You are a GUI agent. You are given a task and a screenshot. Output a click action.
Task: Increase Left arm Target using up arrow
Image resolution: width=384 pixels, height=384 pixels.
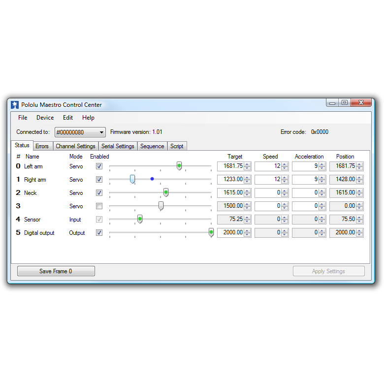click(x=247, y=164)
